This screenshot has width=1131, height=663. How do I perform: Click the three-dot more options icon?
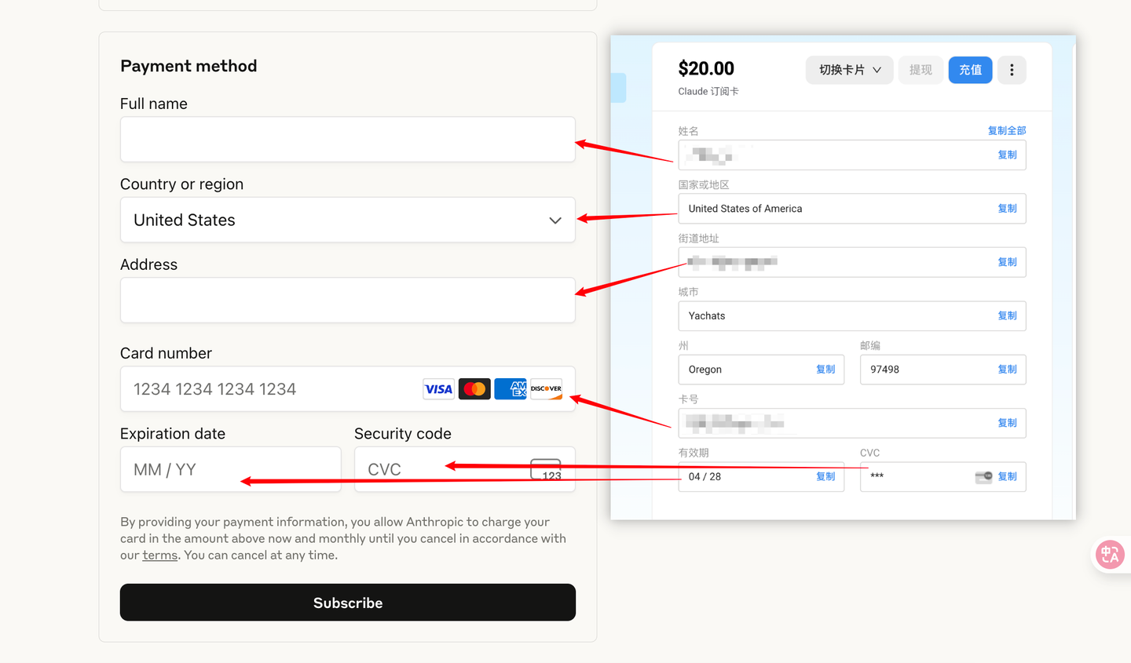(1012, 70)
